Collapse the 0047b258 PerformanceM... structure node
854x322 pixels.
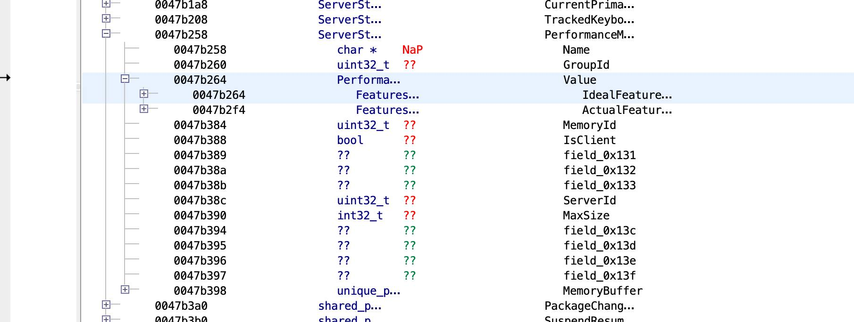106,33
